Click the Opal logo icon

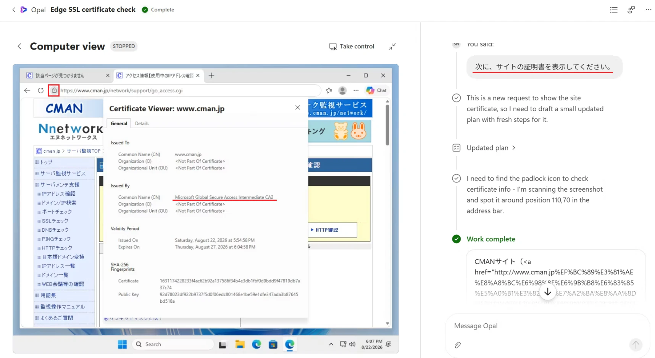tap(24, 10)
